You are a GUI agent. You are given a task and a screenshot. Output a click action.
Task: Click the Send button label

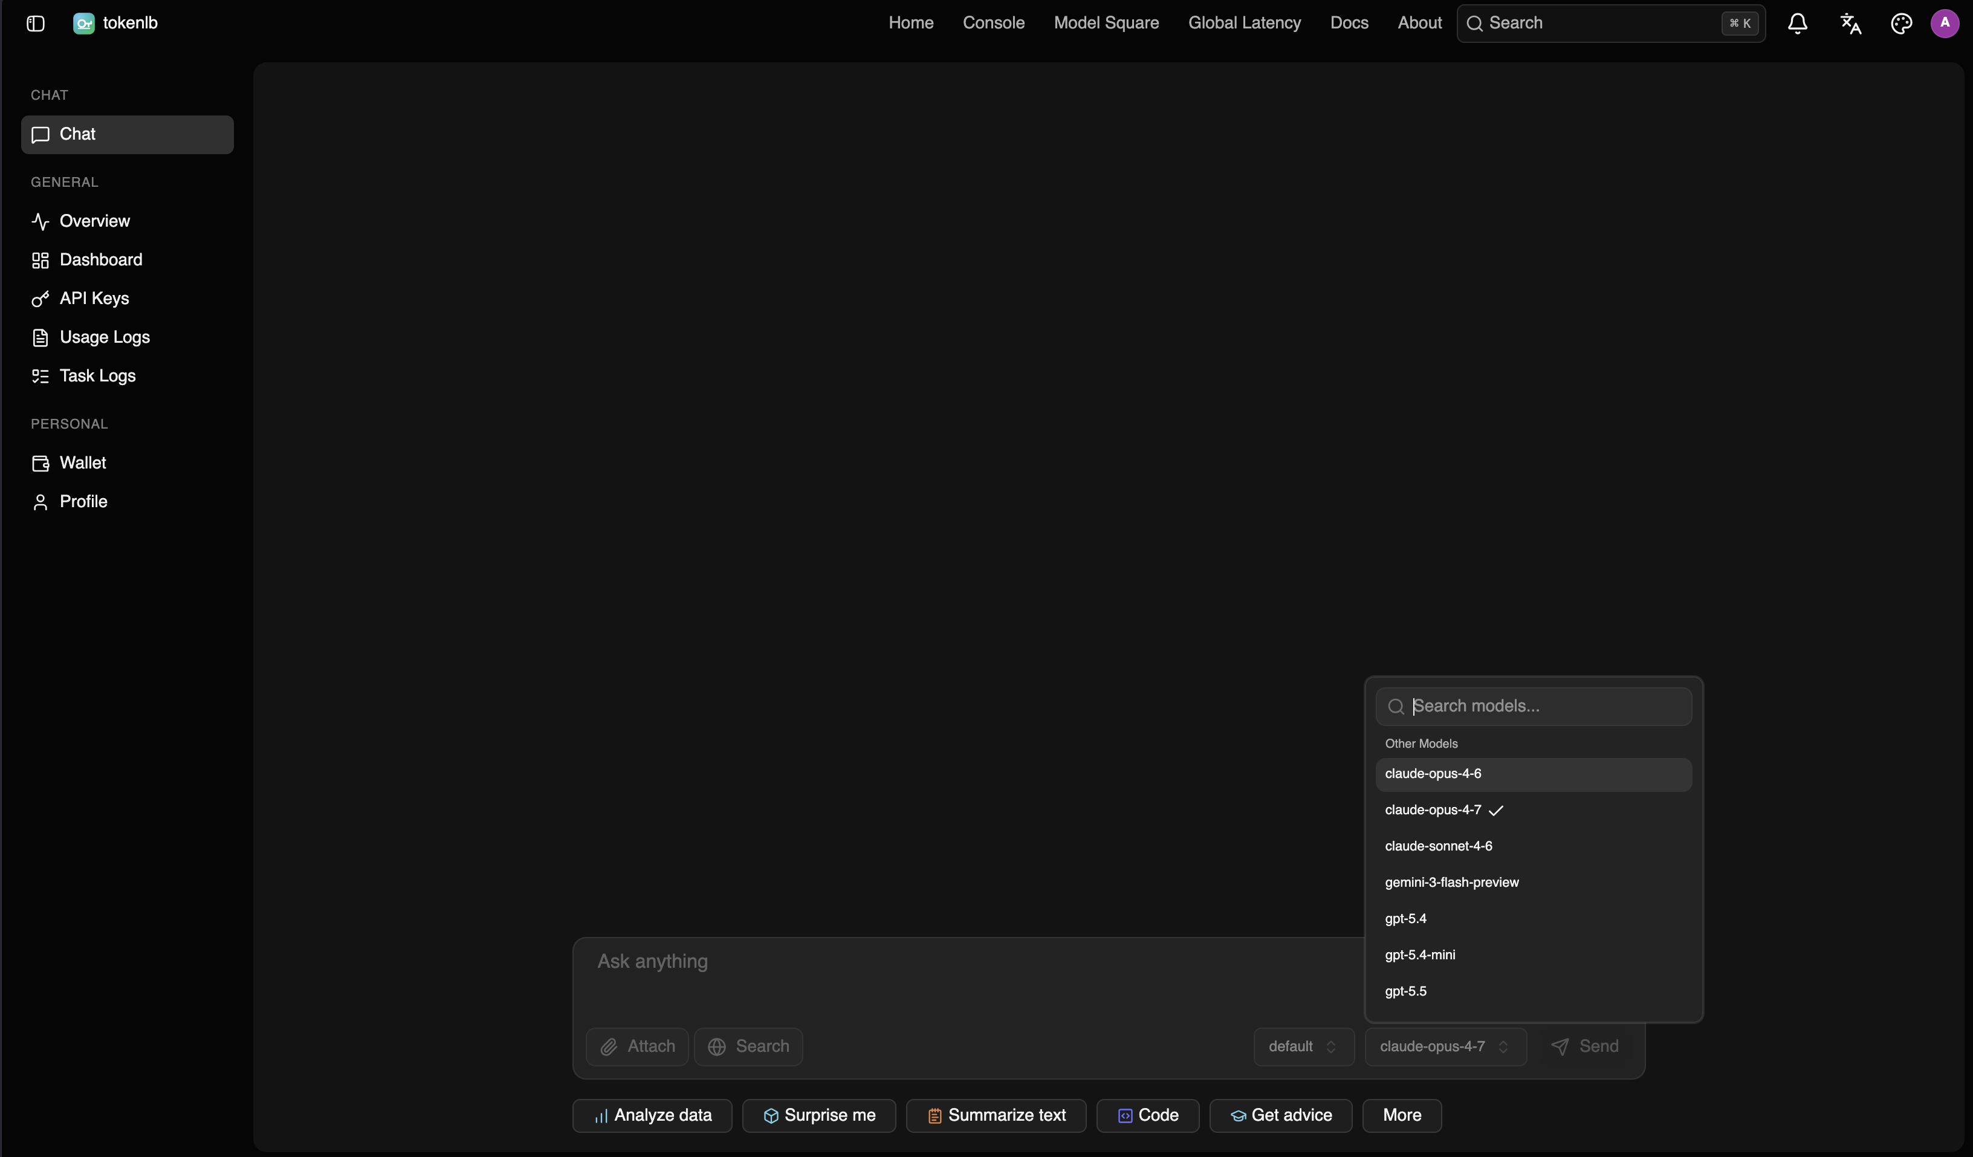[1599, 1046]
